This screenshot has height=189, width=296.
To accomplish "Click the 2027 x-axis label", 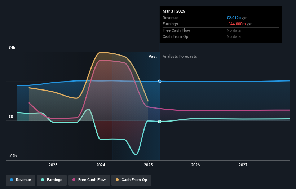I will click(243, 165).
